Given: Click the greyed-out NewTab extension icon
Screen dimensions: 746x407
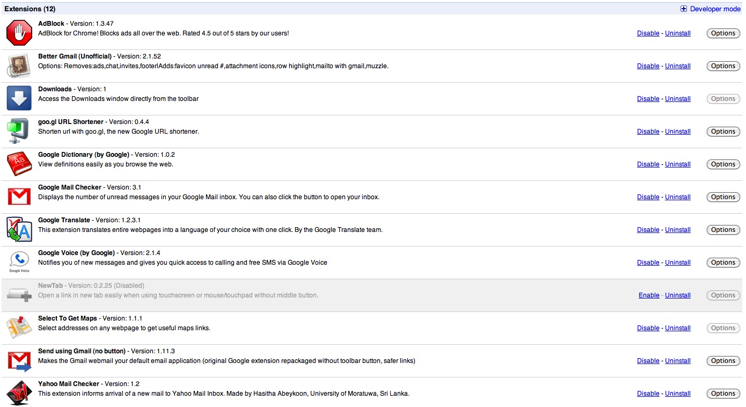Looking at the screenshot, I should coord(19,295).
